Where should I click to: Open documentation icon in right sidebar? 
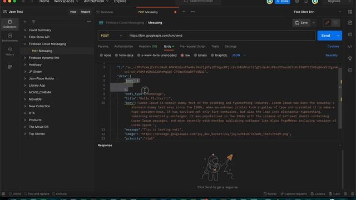click(350, 23)
